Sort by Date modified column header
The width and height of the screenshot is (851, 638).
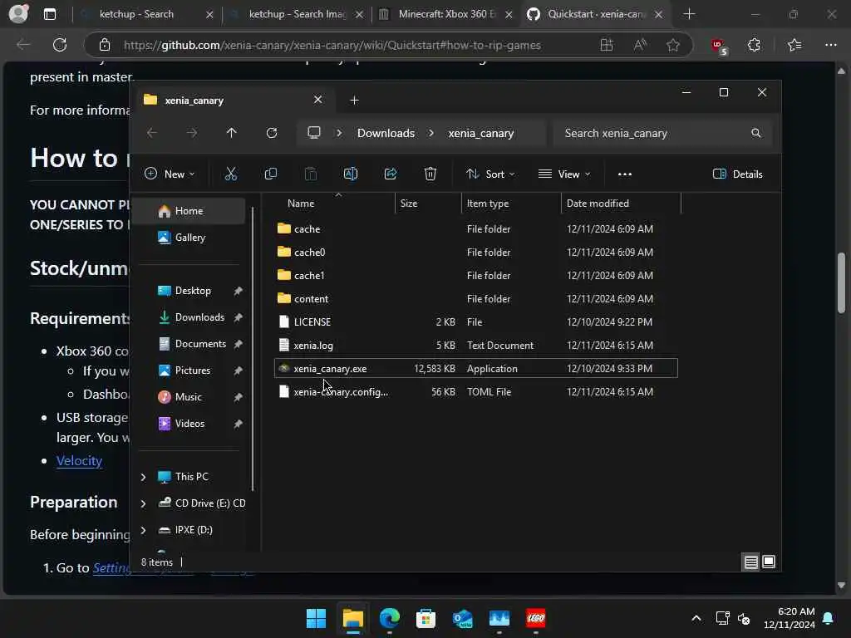point(598,204)
